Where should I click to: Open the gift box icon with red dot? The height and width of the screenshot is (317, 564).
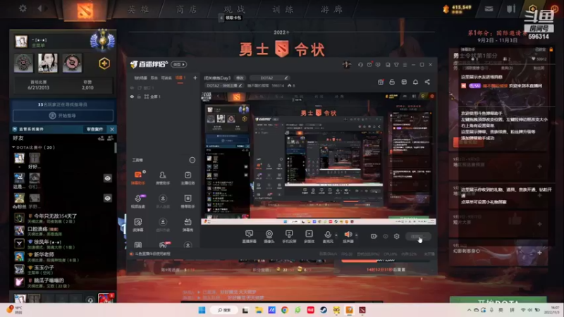(381, 82)
